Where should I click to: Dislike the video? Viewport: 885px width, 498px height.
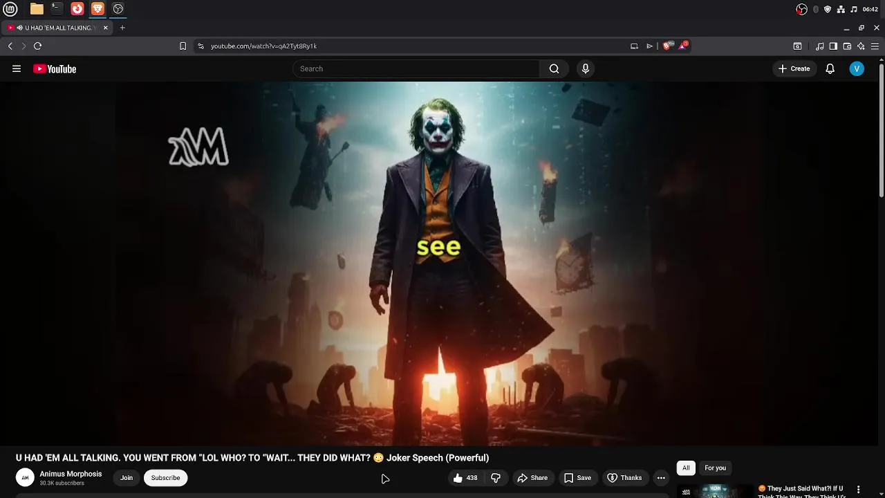click(x=496, y=478)
